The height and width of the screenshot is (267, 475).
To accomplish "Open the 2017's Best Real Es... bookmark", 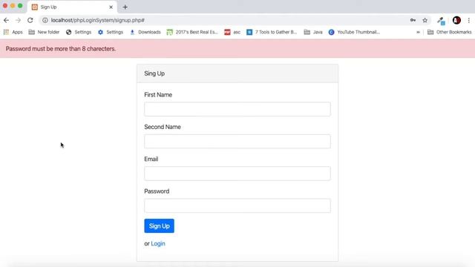I will 192,32.
